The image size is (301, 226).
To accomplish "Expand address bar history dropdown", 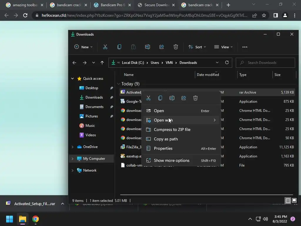I will pyautogui.click(x=217, y=62).
